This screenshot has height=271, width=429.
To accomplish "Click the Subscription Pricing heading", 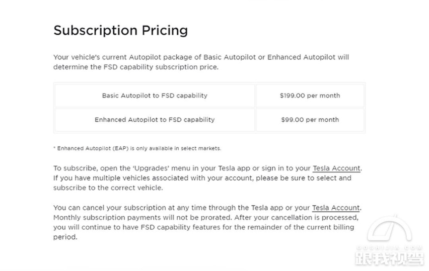I will click(121, 30).
